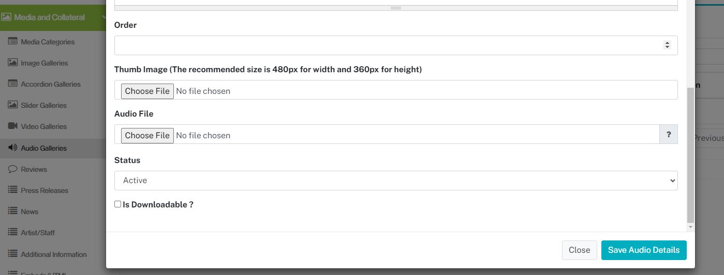Click the Media Categories list icon
Image resolution: width=724 pixels, height=275 pixels.
coord(12,41)
